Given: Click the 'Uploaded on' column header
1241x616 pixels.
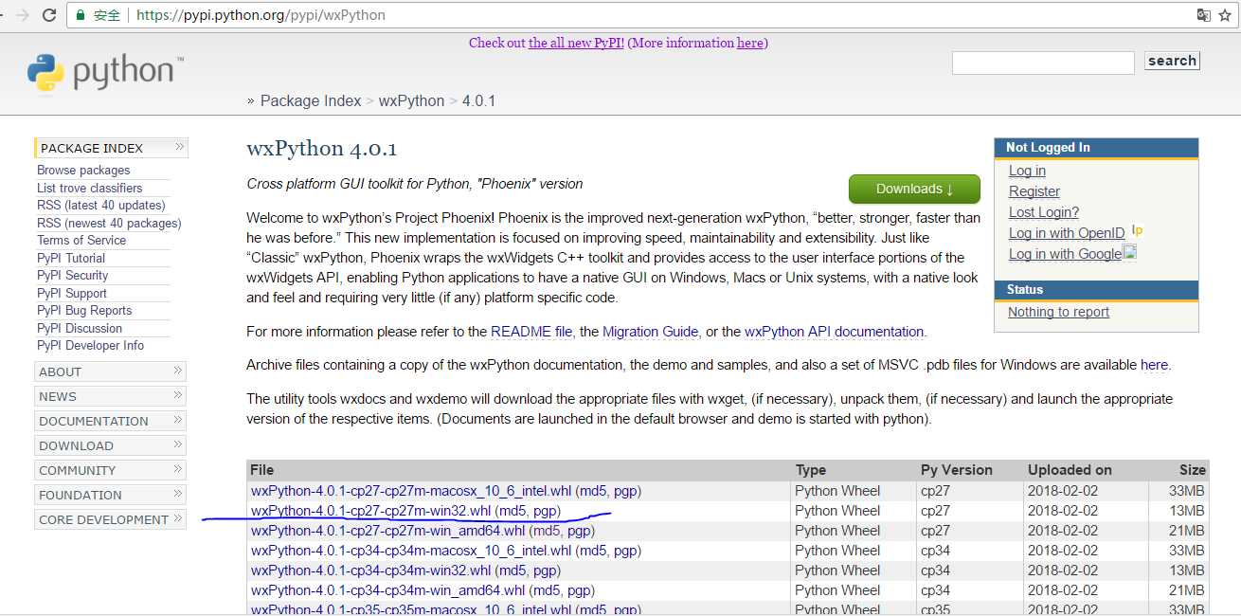Looking at the screenshot, I should [1070, 470].
